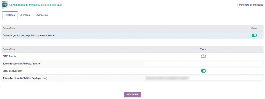Viewport: 265px width, 99px height.
Task: Switch to the À propos tab
Action: (x=25, y=15)
